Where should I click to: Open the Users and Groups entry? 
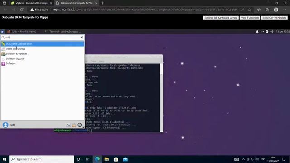pyautogui.click(x=43, y=49)
